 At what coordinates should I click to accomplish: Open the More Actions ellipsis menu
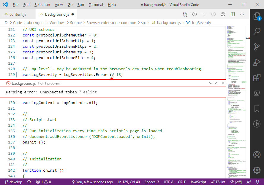[x=242, y=14]
